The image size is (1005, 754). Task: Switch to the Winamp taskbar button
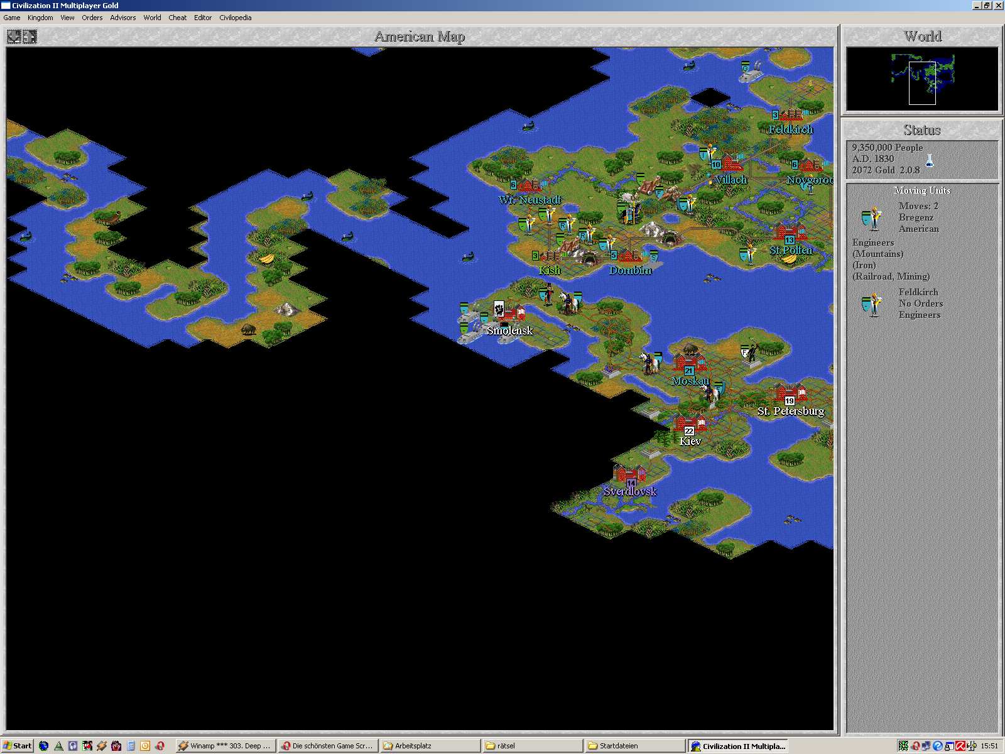[x=225, y=746]
